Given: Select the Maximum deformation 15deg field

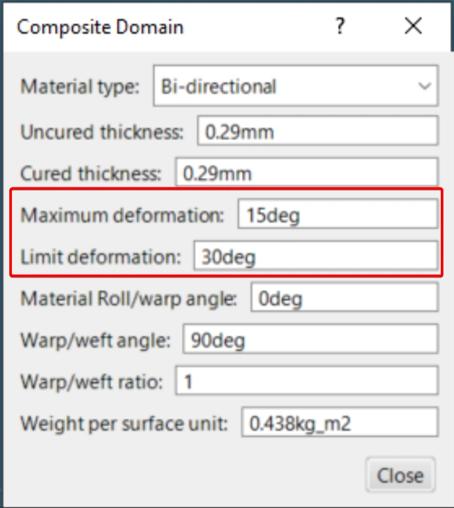Looking at the screenshot, I should (338, 215).
